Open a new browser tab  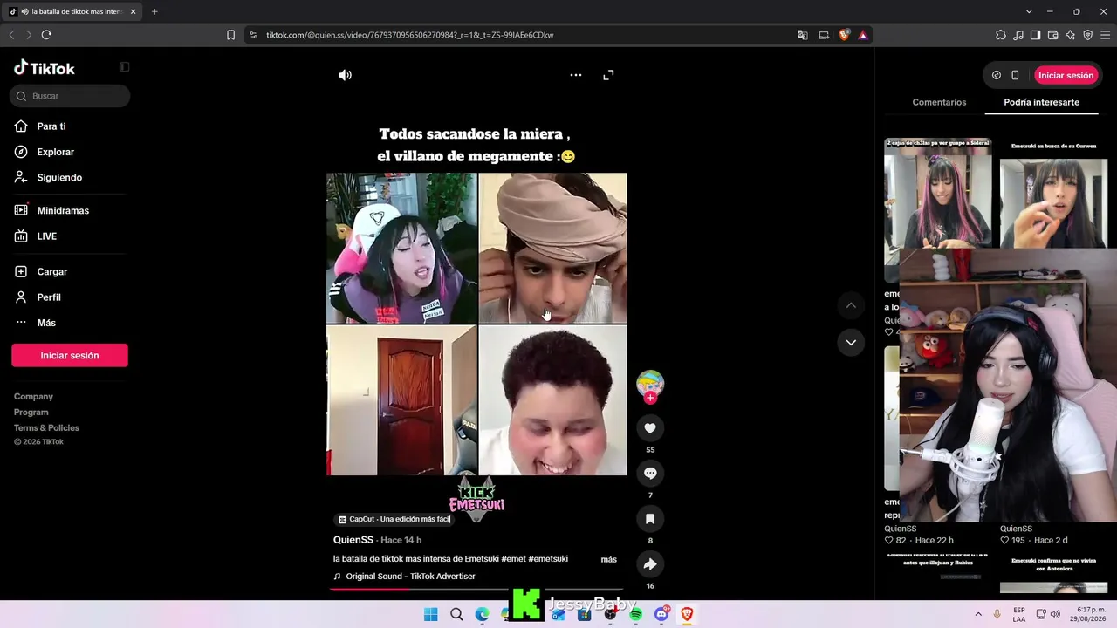154,11
